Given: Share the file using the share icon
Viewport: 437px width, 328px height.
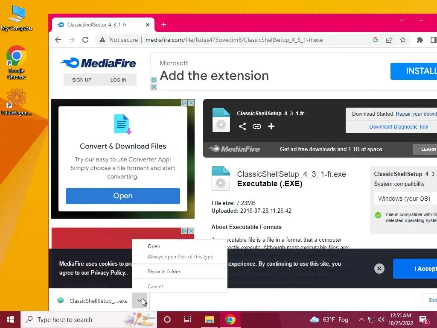Looking at the screenshot, I should [x=242, y=126].
